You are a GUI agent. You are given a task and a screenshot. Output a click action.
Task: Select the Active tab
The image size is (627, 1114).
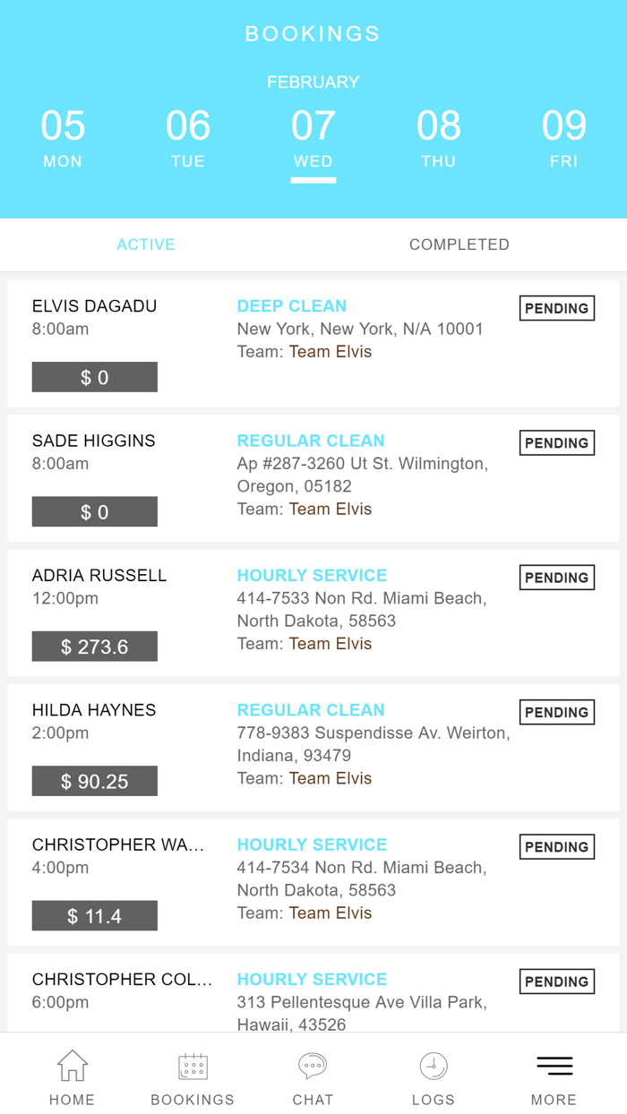[146, 244]
